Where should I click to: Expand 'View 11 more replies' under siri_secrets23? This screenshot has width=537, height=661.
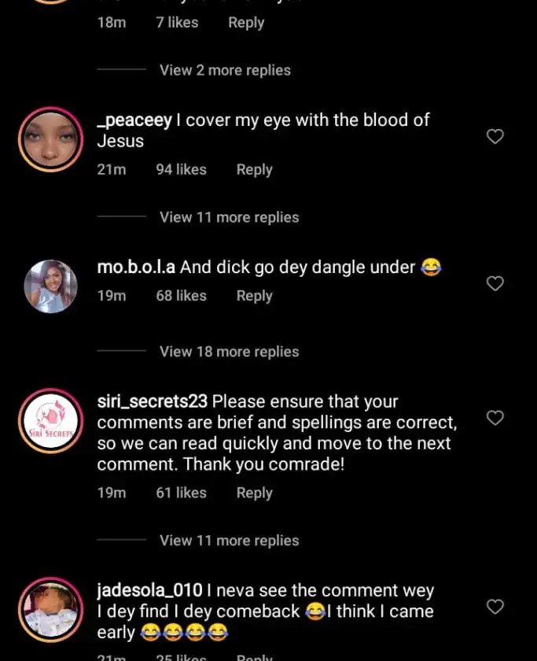(229, 541)
